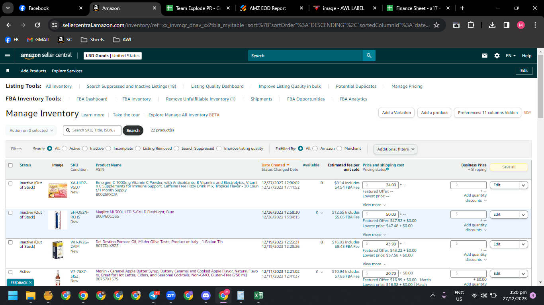Click price field showing 24.00
Screen dimensions: 544x305
coord(380,185)
